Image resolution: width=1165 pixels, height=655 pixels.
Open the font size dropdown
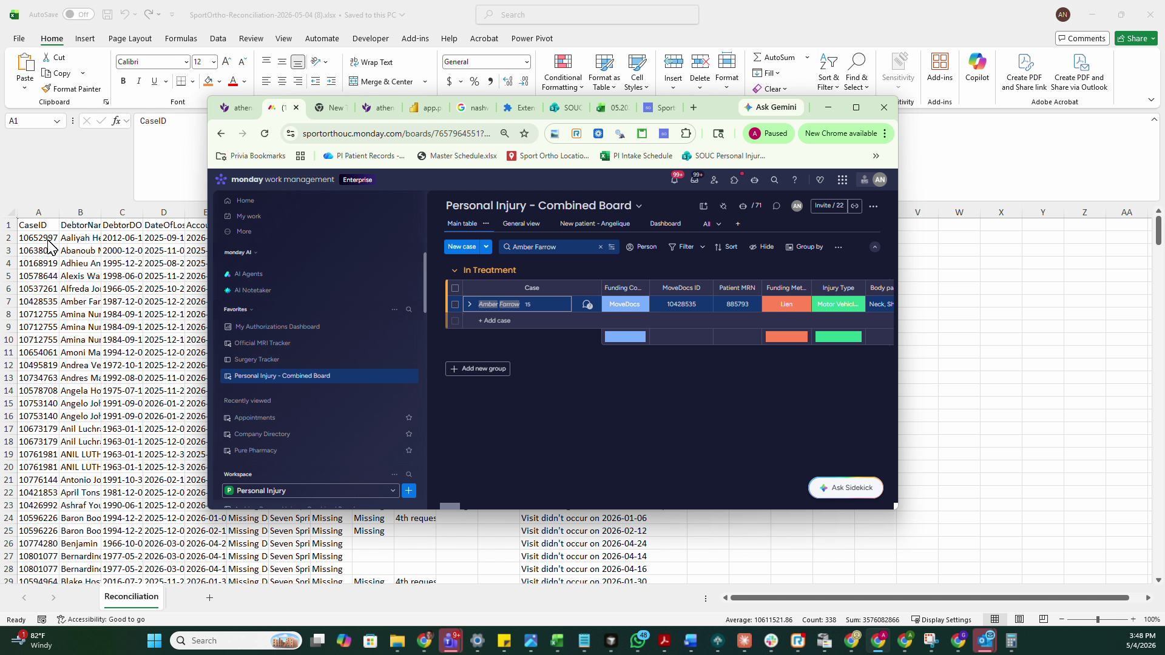point(214,62)
